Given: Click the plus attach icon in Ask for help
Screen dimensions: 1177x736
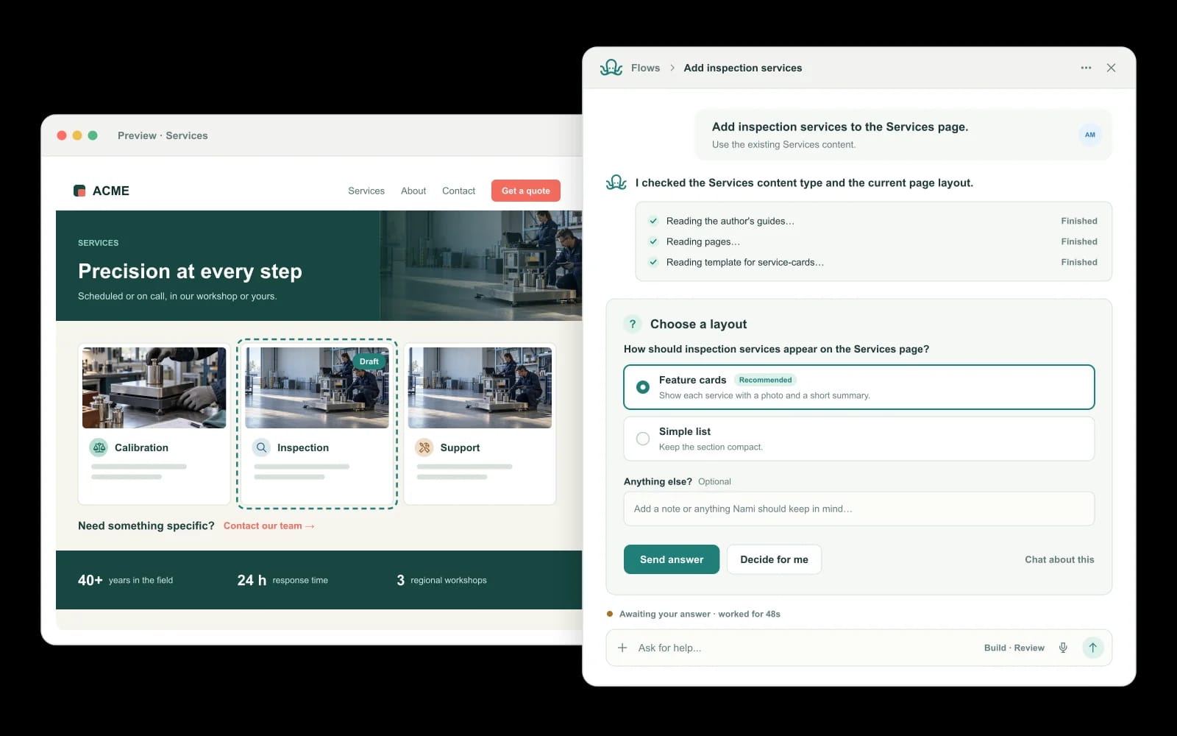Looking at the screenshot, I should coord(622,648).
